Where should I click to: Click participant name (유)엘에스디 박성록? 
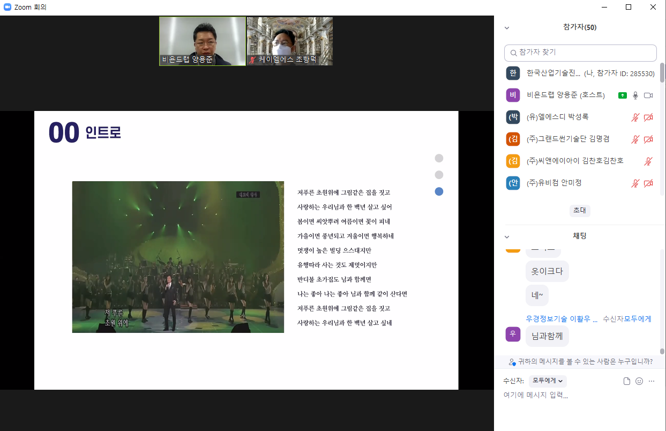(558, 117)
